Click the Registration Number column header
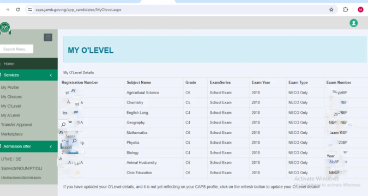This screenshot has height=196, width=368. pos(80,83)
